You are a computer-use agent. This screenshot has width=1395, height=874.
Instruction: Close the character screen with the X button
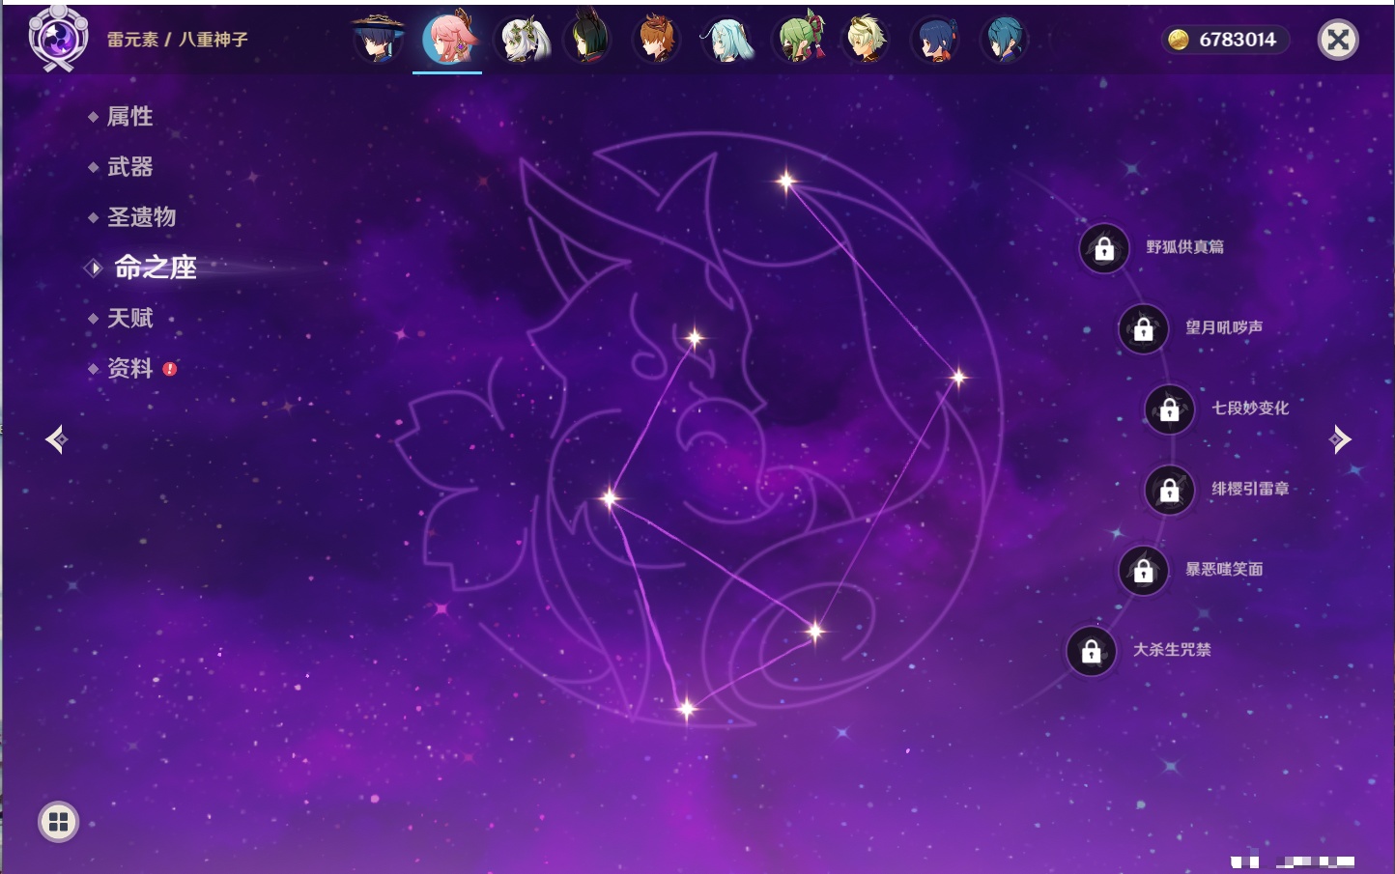pos(1338,40)
